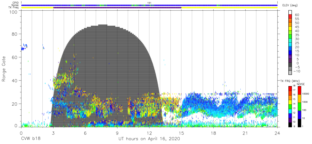Click Range Gate axis tick label '40'

pyautogui.click(x=15, y=81)
